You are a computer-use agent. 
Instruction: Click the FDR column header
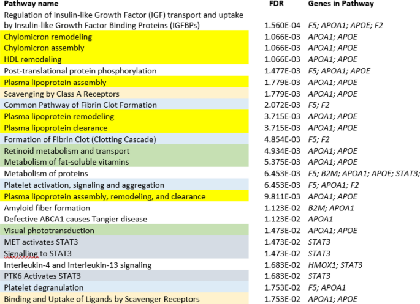[x=277, y=4]
